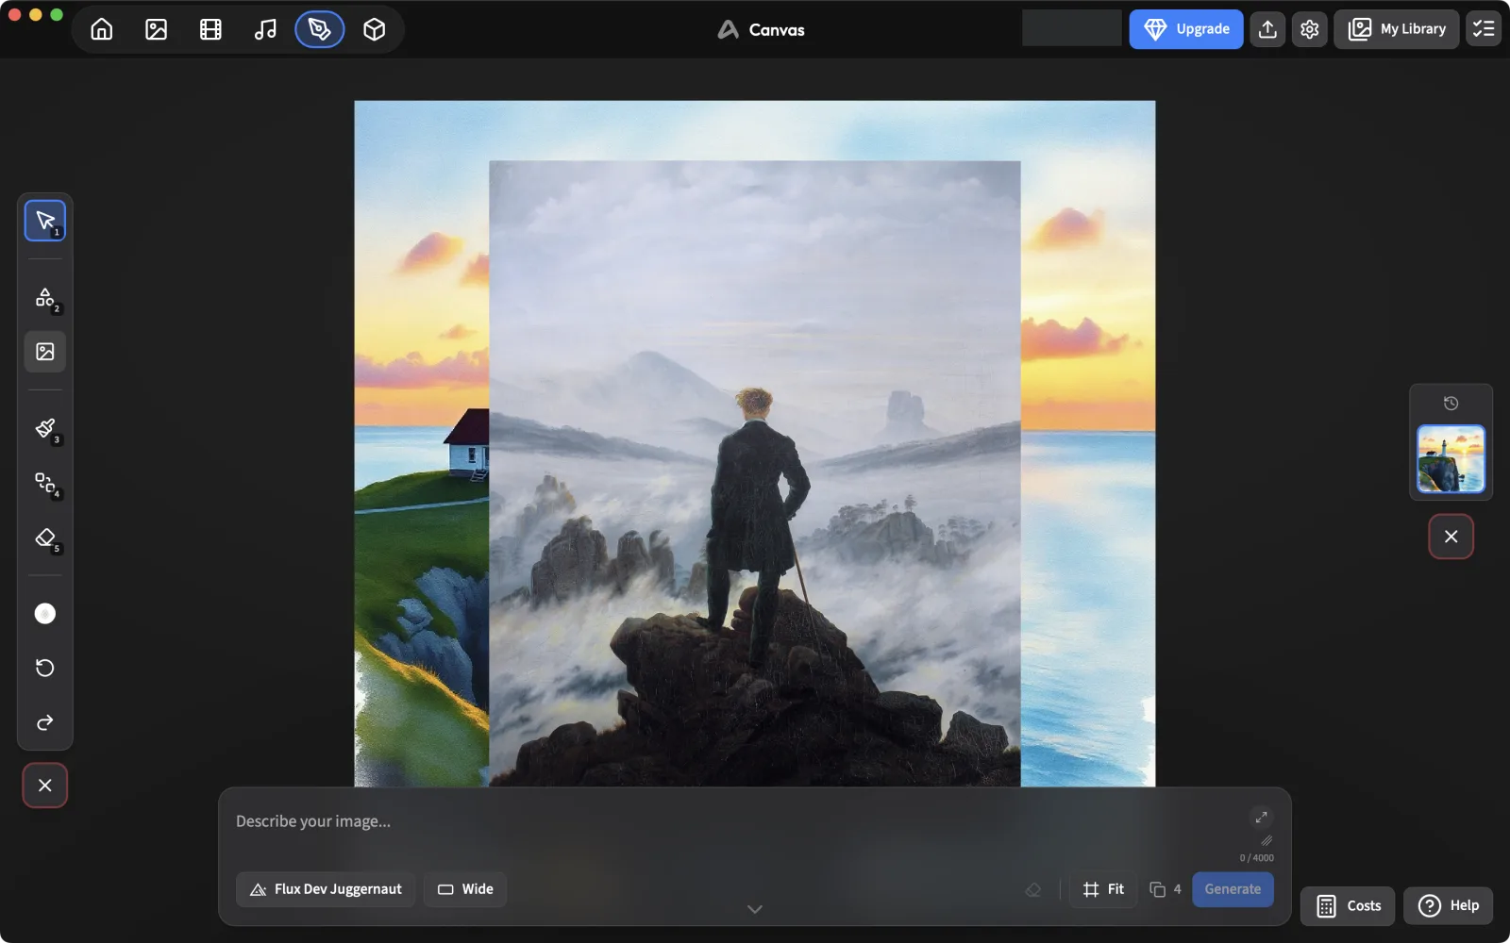Close the history panel
1510x943 pixels.
[1451, 537]
